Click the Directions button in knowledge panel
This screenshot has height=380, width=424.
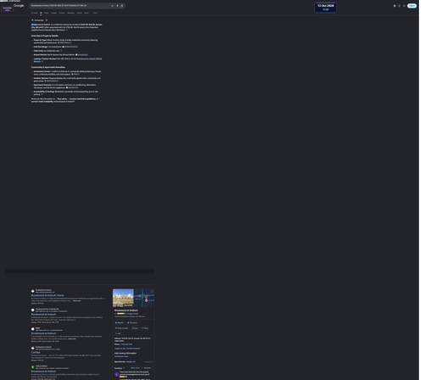[x=132, y=322]
